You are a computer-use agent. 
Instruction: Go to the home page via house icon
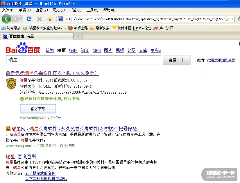(50, 19)
